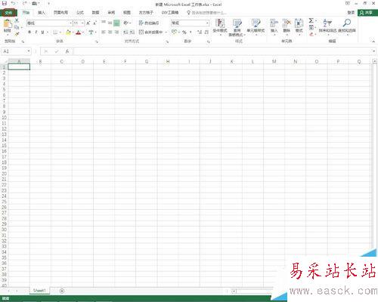Cut the selection with the scissors icon

click(17, 20)
